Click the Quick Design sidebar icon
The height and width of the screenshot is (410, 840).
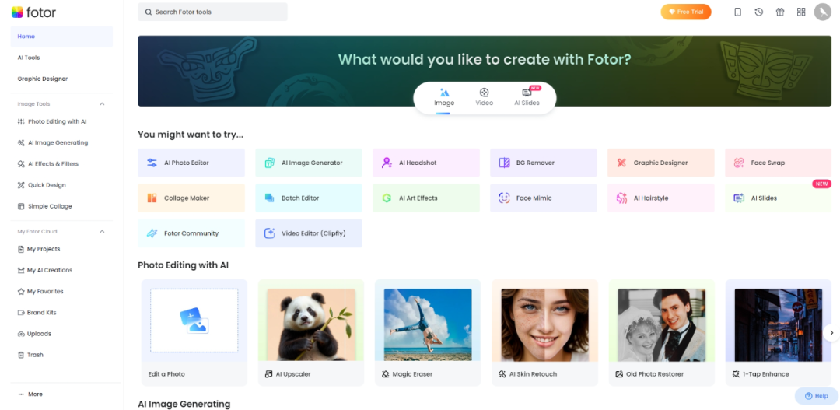[21, 185]
